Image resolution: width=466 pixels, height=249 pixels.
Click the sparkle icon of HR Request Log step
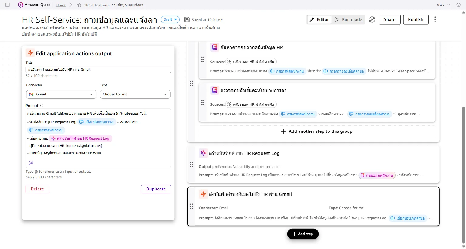tap(203, 153)
